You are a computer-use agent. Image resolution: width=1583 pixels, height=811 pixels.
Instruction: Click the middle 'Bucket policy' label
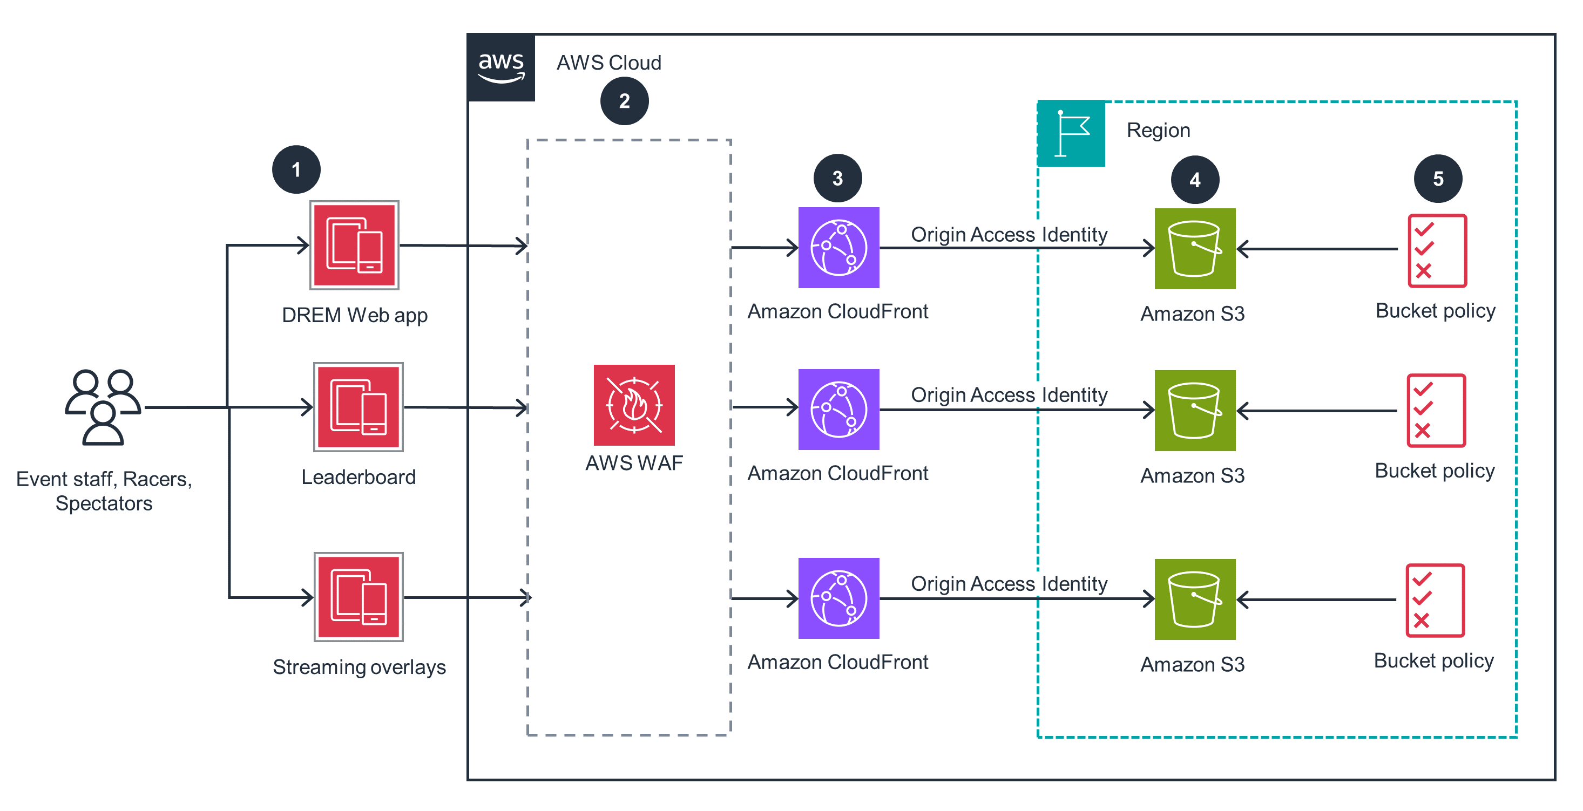coord(1435,472)
